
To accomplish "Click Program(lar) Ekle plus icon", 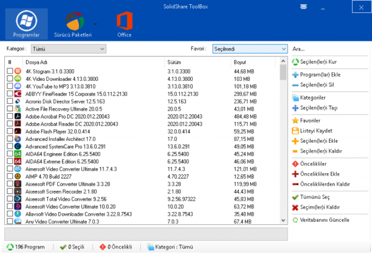I will coord(295,74).
